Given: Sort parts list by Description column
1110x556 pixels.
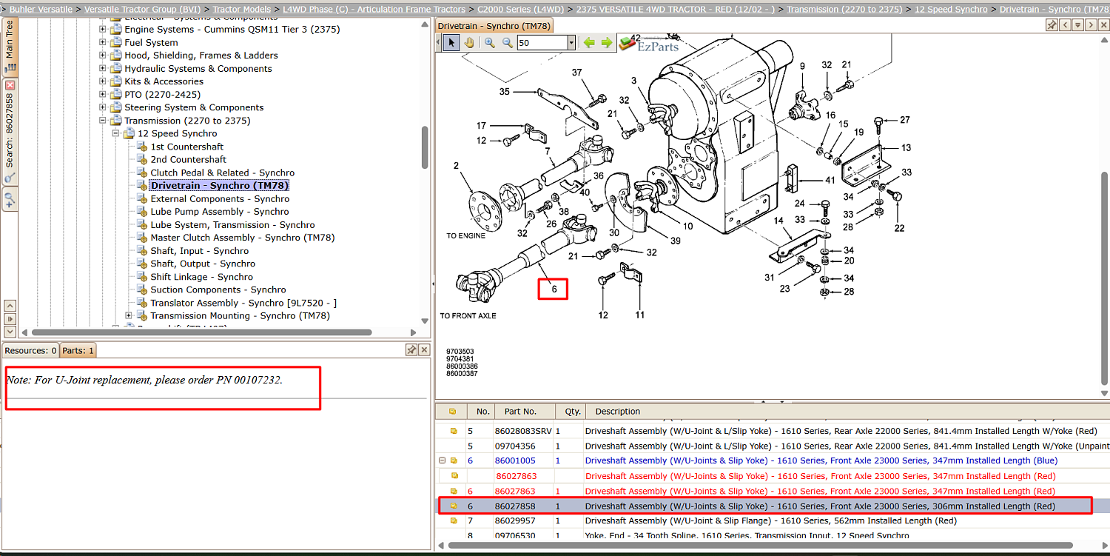Looking at the screenshot, I should pos(846,412).
